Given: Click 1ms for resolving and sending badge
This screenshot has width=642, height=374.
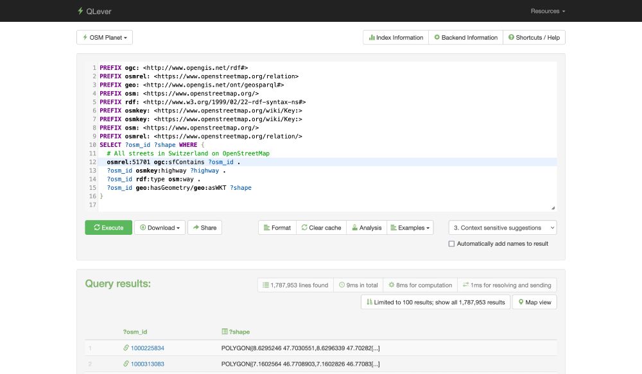Looking at the screenshot, I should coord(507,285).
